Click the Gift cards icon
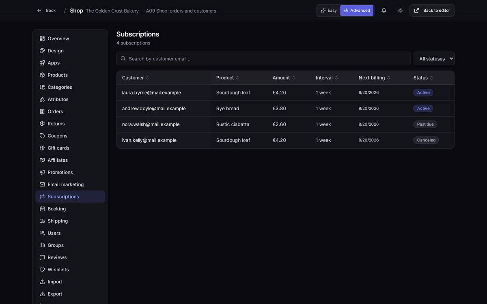 point(42,148)
